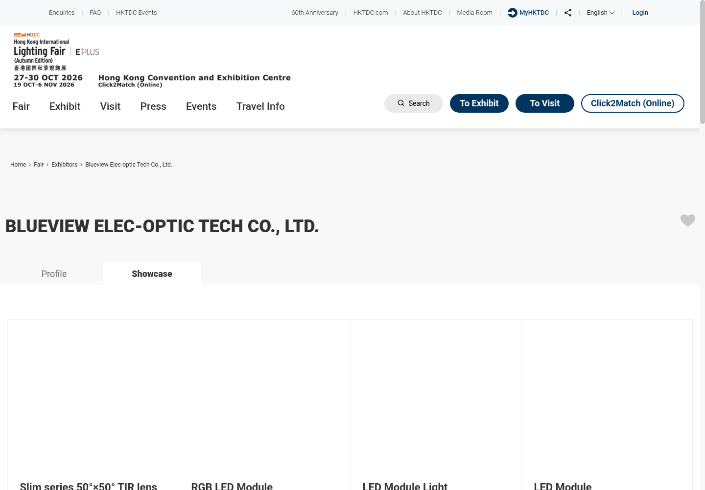The image size is (705, 490).
Task: Open the 60th Anniversary link
Action: tap(315, 13)
